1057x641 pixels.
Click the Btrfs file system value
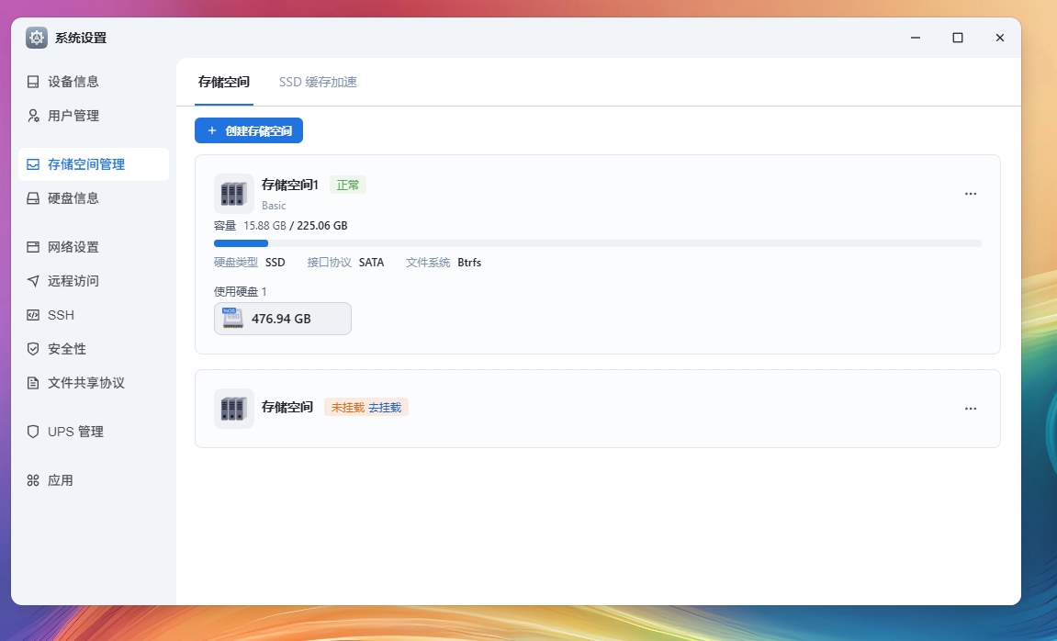(469, 263)
